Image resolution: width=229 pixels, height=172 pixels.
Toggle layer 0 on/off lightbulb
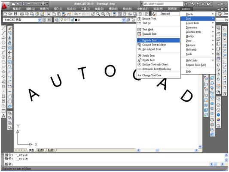pos(61,20)
